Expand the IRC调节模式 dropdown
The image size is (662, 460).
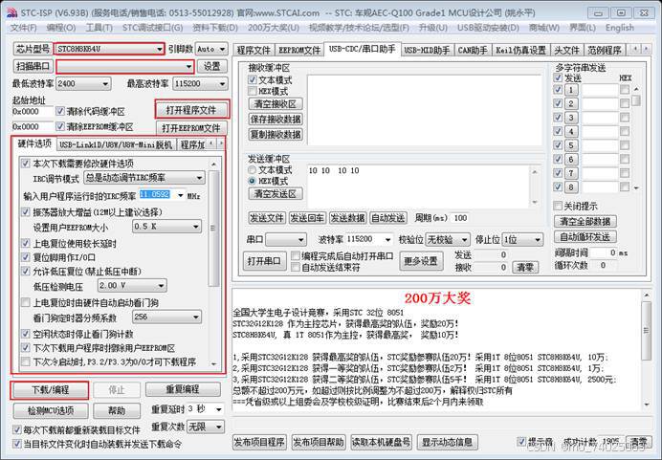point(144,178)
